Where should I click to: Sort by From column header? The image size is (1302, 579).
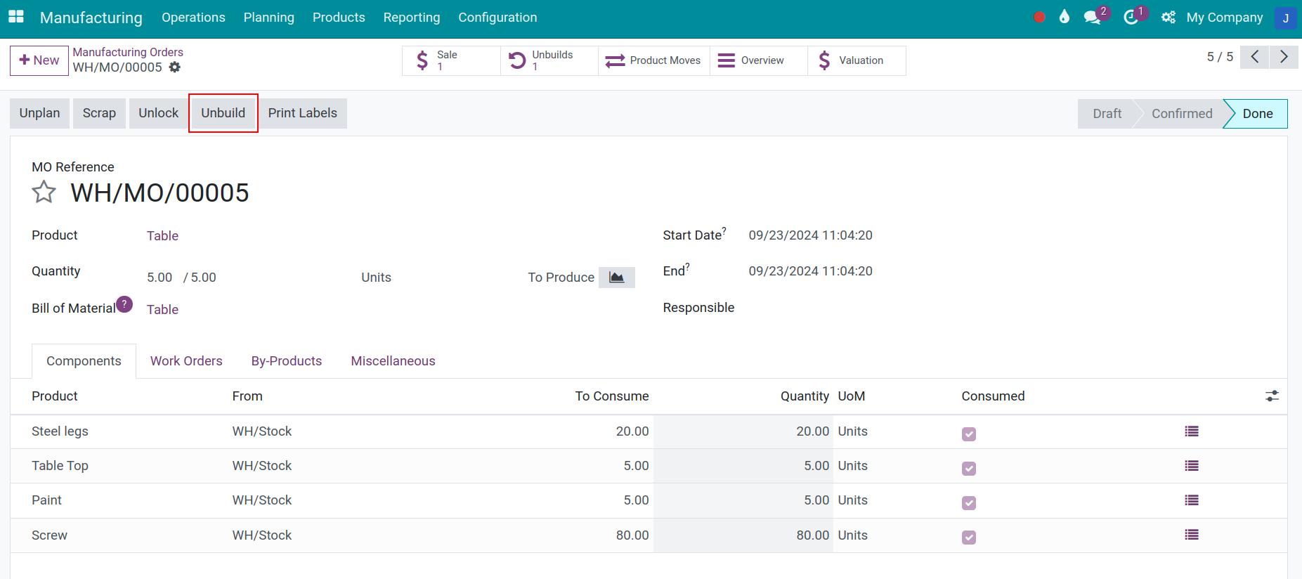tap(247, 396)
